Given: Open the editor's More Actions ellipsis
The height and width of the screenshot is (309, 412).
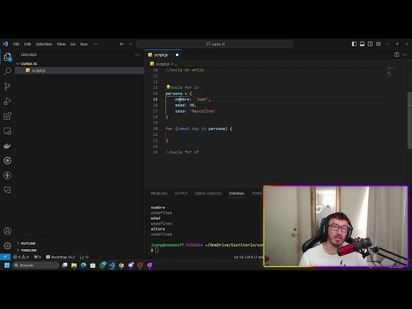Looking at the screenshot, I should click(x=405, y=55).
